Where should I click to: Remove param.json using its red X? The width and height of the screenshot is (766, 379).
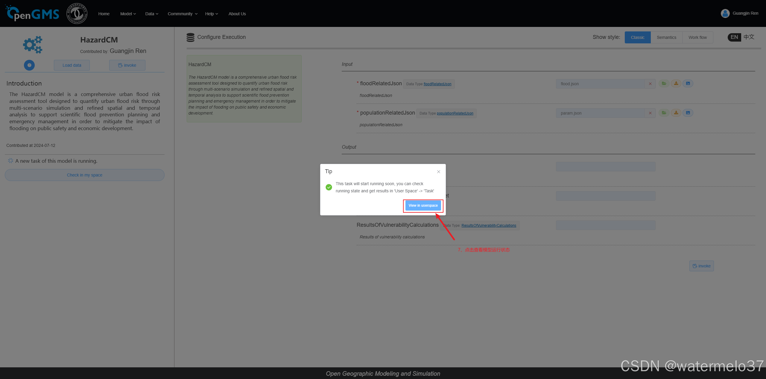click(x=650, y=113)
